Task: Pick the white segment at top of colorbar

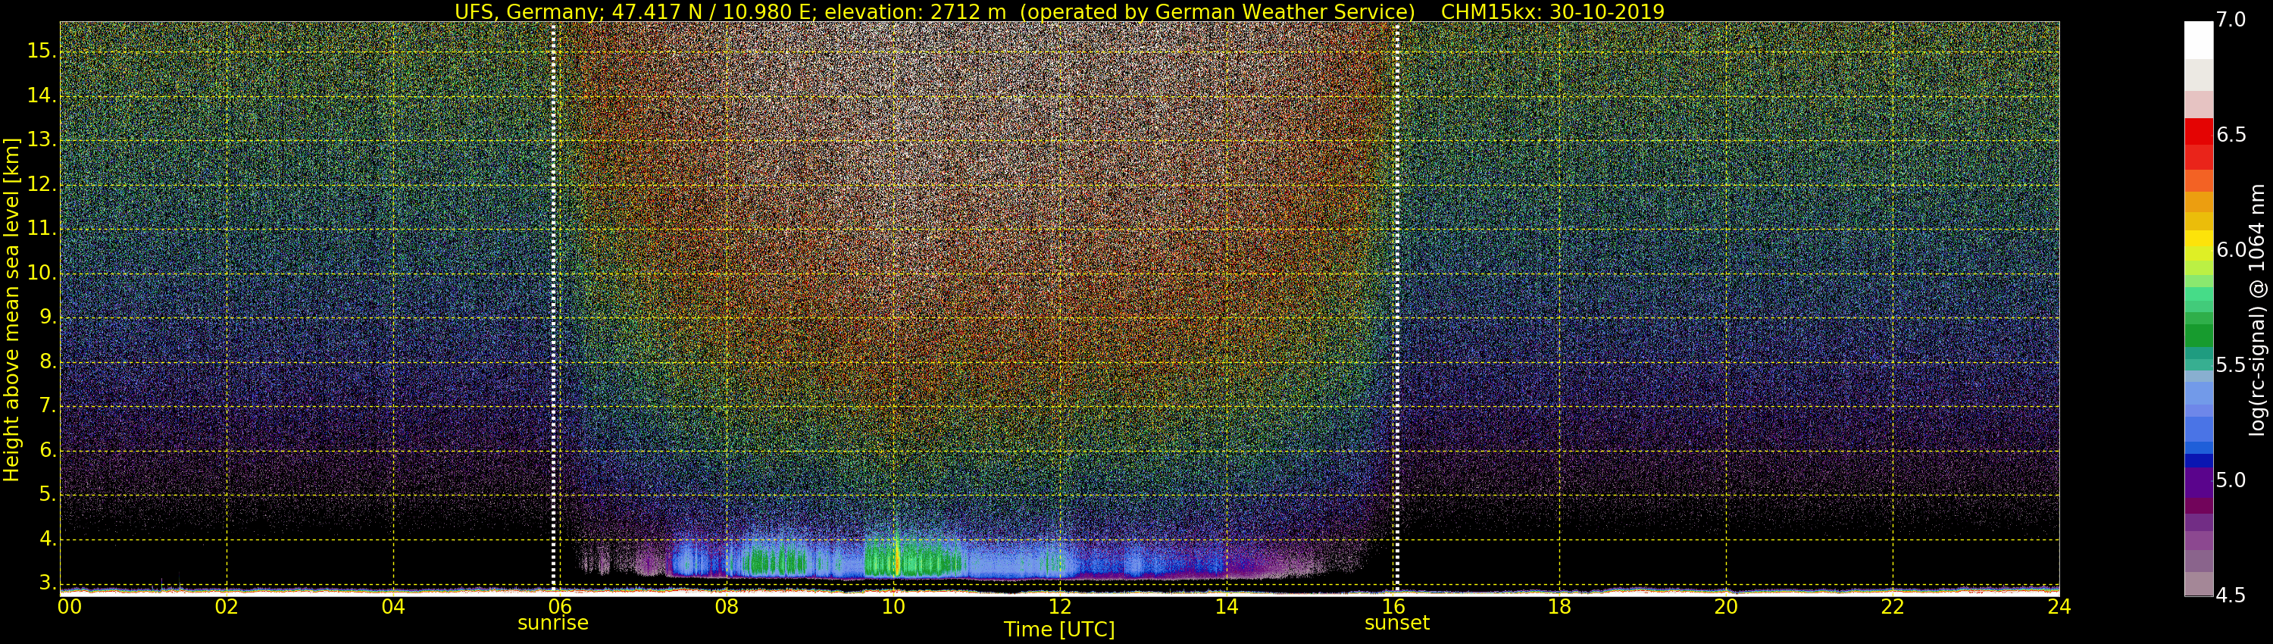Action: [2199, 39]
